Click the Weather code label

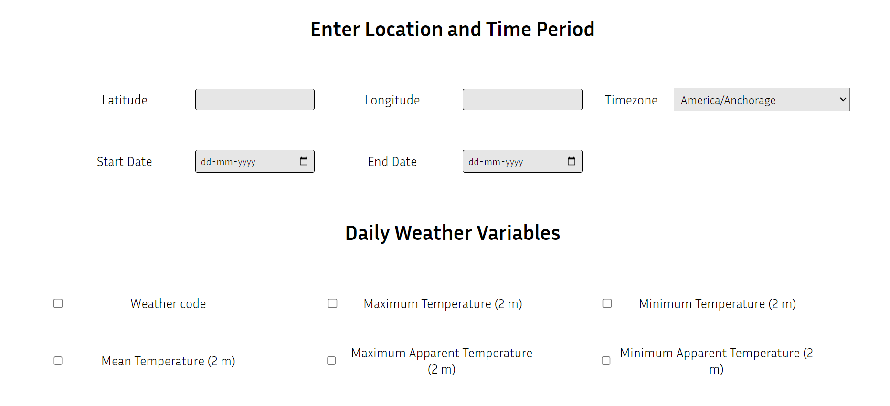pos(169,304)
